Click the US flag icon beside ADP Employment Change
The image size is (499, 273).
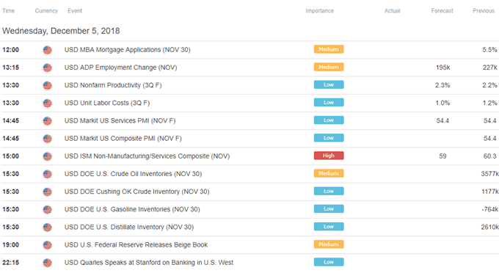(48, 68)
